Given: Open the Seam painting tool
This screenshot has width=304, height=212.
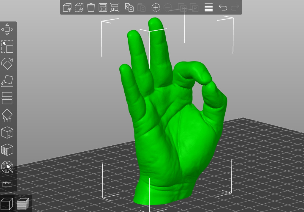Looking at the screenshot, I should (x=7, y=133).
